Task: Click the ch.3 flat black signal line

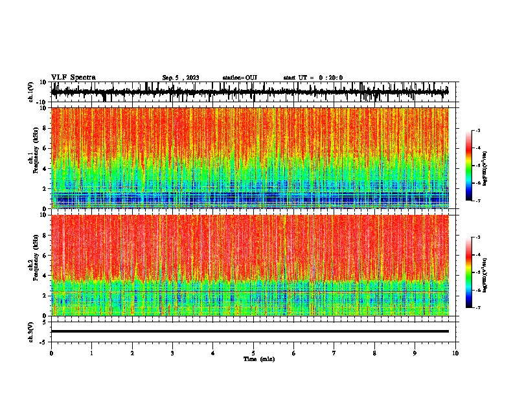Action: tap(249, 331)
